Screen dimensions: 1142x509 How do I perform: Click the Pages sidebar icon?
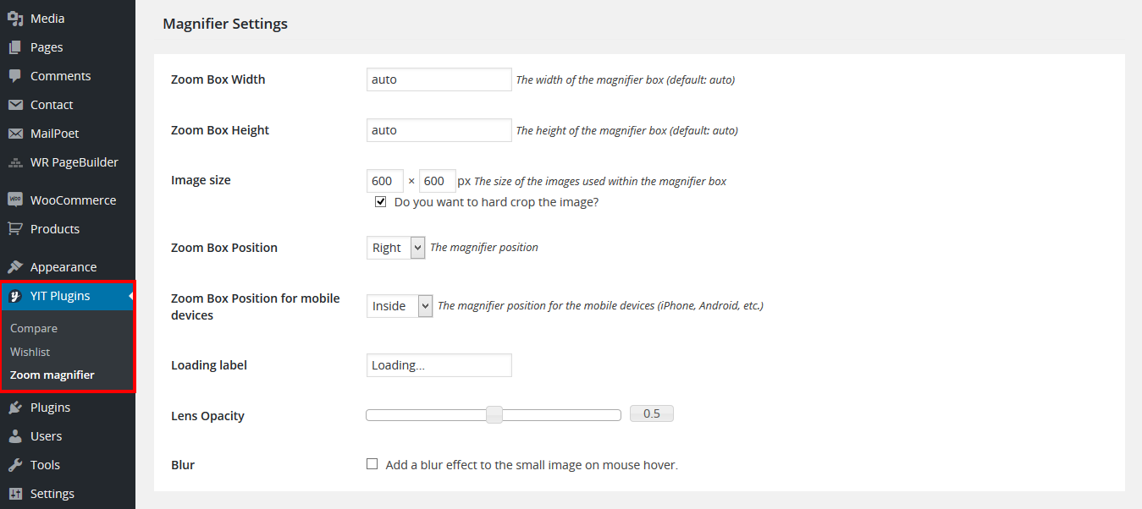pyautogui.click(x=17, y=47)
